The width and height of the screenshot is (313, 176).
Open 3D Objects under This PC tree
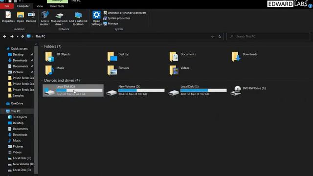[x=20, y=117]
